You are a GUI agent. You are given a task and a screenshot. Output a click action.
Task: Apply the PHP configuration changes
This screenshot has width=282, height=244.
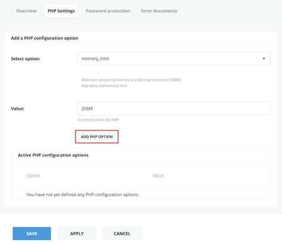pyautogui.click(x=77, y=233)
